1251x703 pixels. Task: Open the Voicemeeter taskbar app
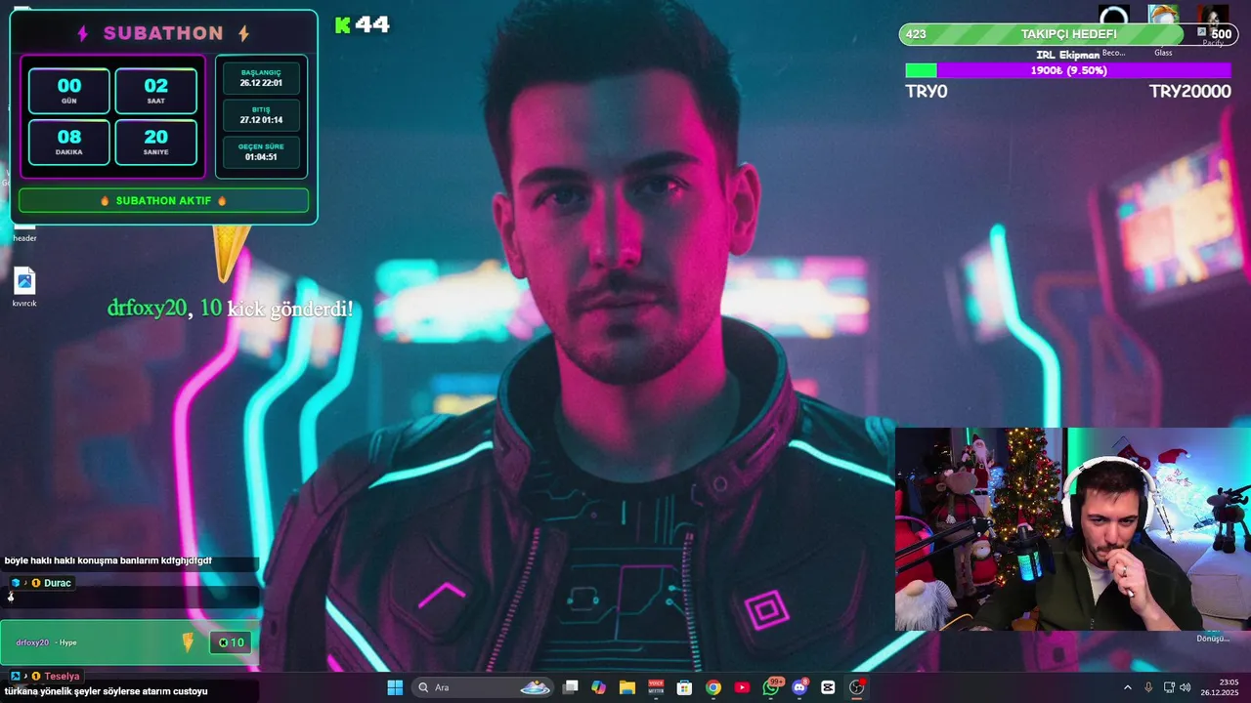click(656, 687)
